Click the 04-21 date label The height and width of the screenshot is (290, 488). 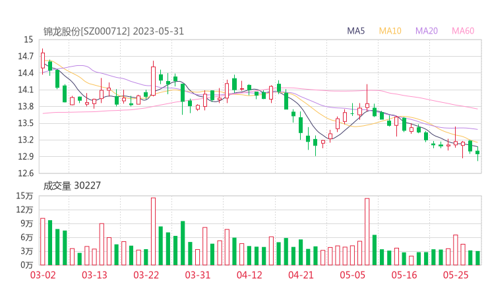301,275
